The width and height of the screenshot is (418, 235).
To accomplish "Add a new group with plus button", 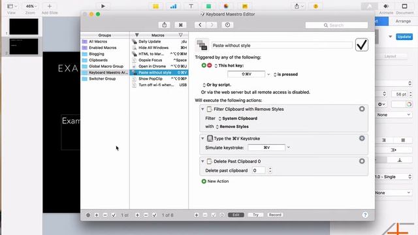I will point(97,215).
